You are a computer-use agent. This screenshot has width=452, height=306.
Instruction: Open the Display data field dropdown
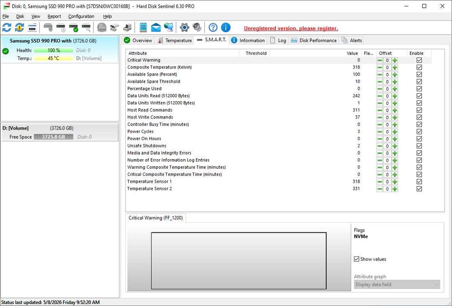[397, 284]
